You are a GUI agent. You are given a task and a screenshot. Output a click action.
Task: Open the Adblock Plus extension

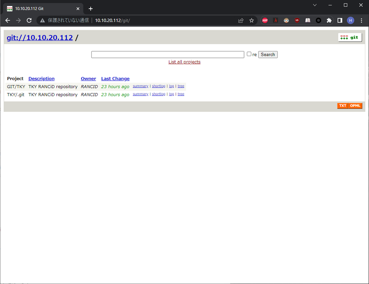click(265, 20)
